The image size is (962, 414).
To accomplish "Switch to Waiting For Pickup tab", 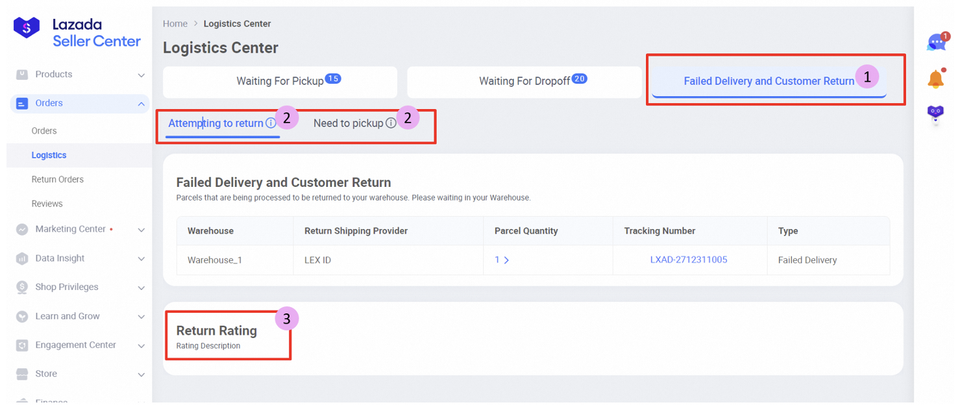I will pyautogui.click(x=280, y=82).
